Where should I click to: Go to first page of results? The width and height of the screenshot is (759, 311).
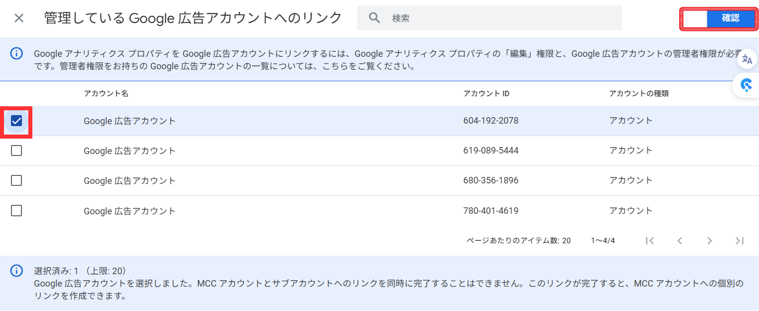click(x=649, y=241)
